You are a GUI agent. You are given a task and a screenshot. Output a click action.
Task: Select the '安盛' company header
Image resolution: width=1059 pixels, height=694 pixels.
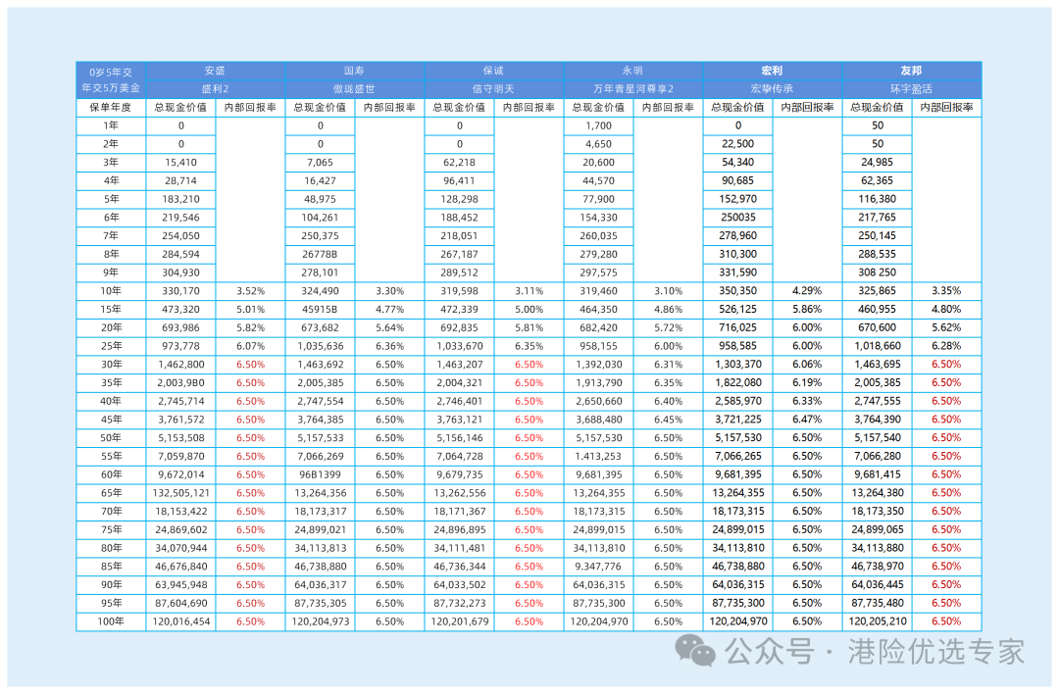215,71
